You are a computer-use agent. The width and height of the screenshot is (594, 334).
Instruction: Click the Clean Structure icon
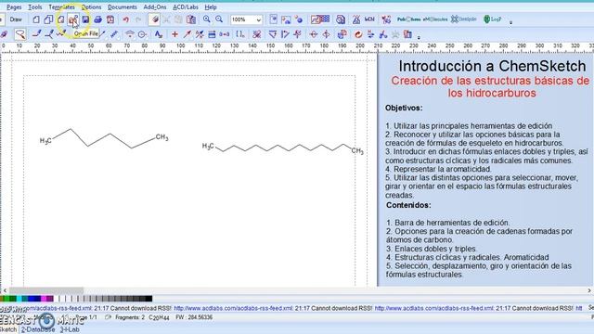tap(257, 34)
